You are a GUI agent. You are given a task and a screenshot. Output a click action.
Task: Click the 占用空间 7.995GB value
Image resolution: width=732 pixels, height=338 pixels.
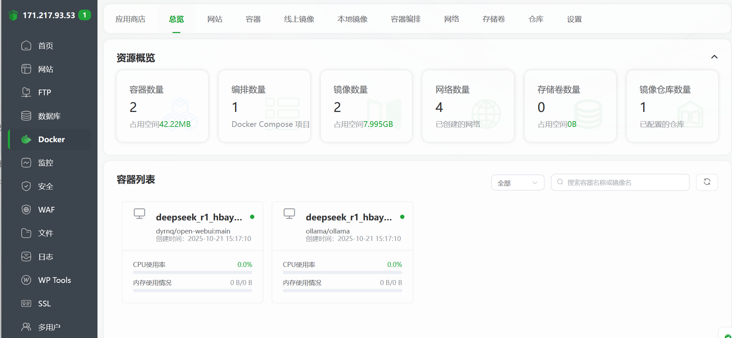click(x=378, y=124)
